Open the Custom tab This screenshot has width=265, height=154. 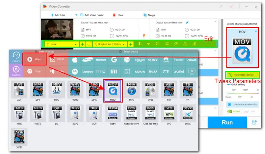16,71
